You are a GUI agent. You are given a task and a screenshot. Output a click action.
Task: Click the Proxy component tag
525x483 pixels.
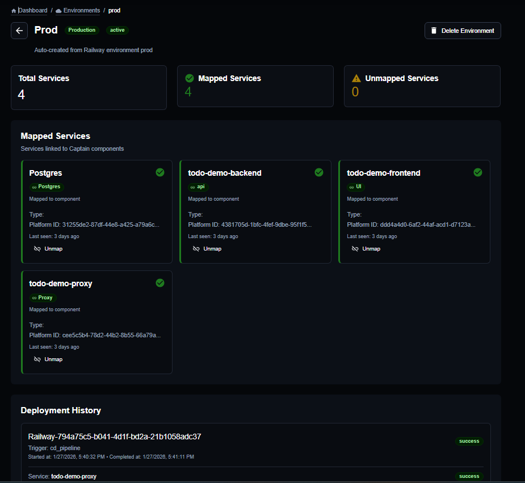coord(43,298)
